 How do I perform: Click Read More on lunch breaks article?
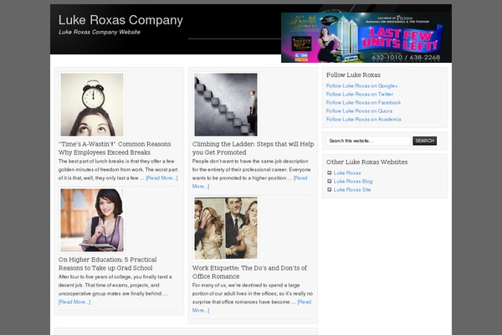(x=161, y=178)
